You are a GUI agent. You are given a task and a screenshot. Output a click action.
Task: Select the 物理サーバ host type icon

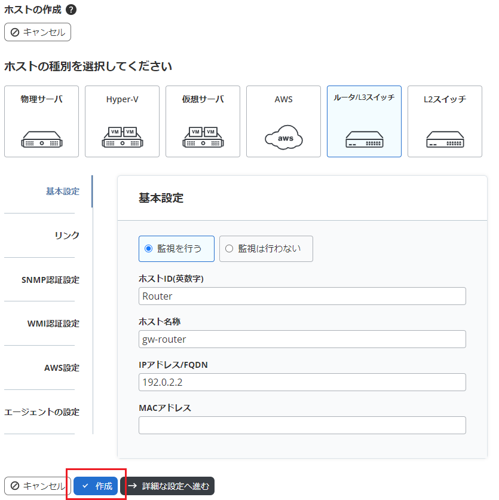click(x=41, y=121)
